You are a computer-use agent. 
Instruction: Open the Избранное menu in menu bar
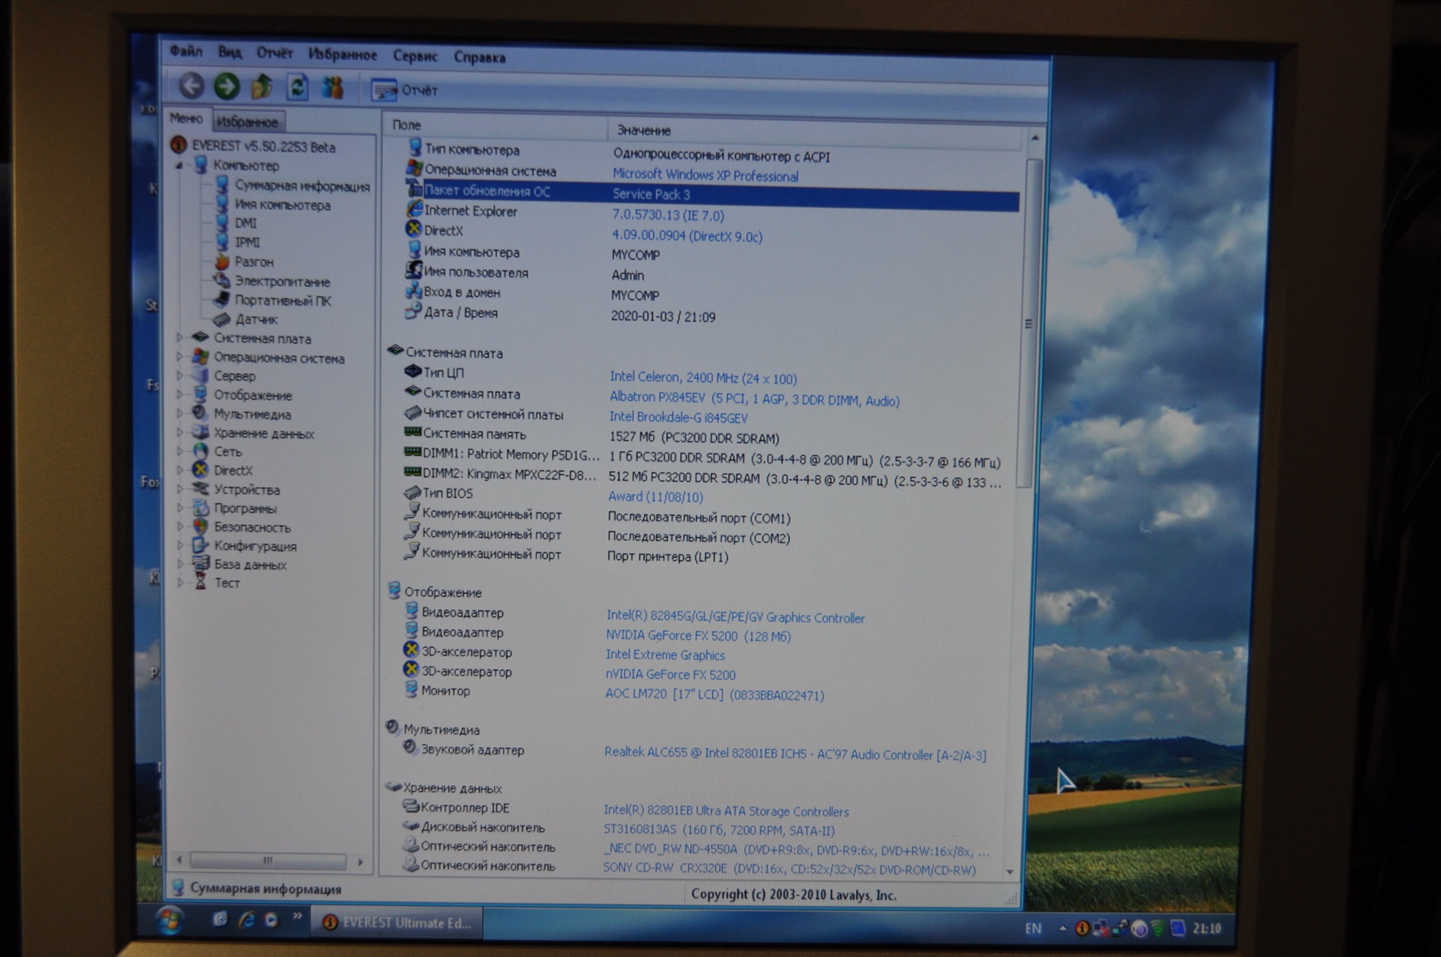click(342, 55)
